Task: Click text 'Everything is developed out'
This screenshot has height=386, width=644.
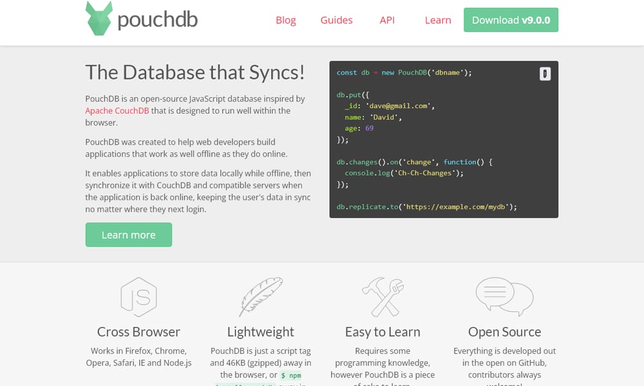Action: (x=504, y=351)
